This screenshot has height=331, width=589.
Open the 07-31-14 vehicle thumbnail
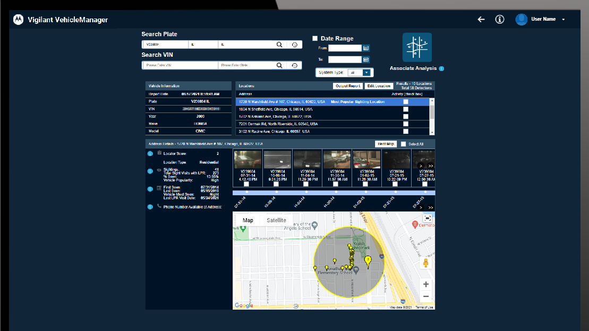click(x=248, y=160)
